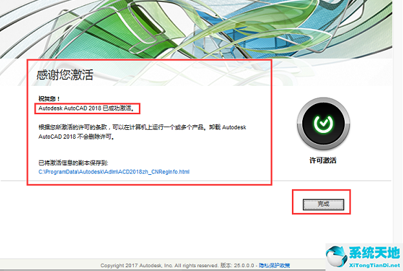403x271 pixels.
Task: Click the 完成 button
Action: click(324, 205)
